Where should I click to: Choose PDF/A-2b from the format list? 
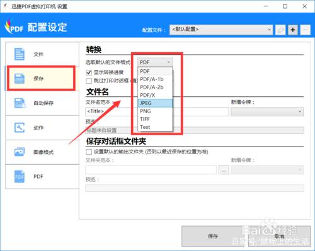[x=155, y=87]
